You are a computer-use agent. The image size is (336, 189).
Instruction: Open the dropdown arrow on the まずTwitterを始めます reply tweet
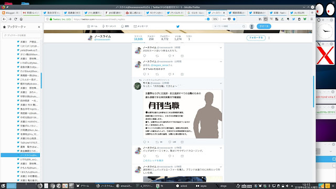[x=220, y=62]
